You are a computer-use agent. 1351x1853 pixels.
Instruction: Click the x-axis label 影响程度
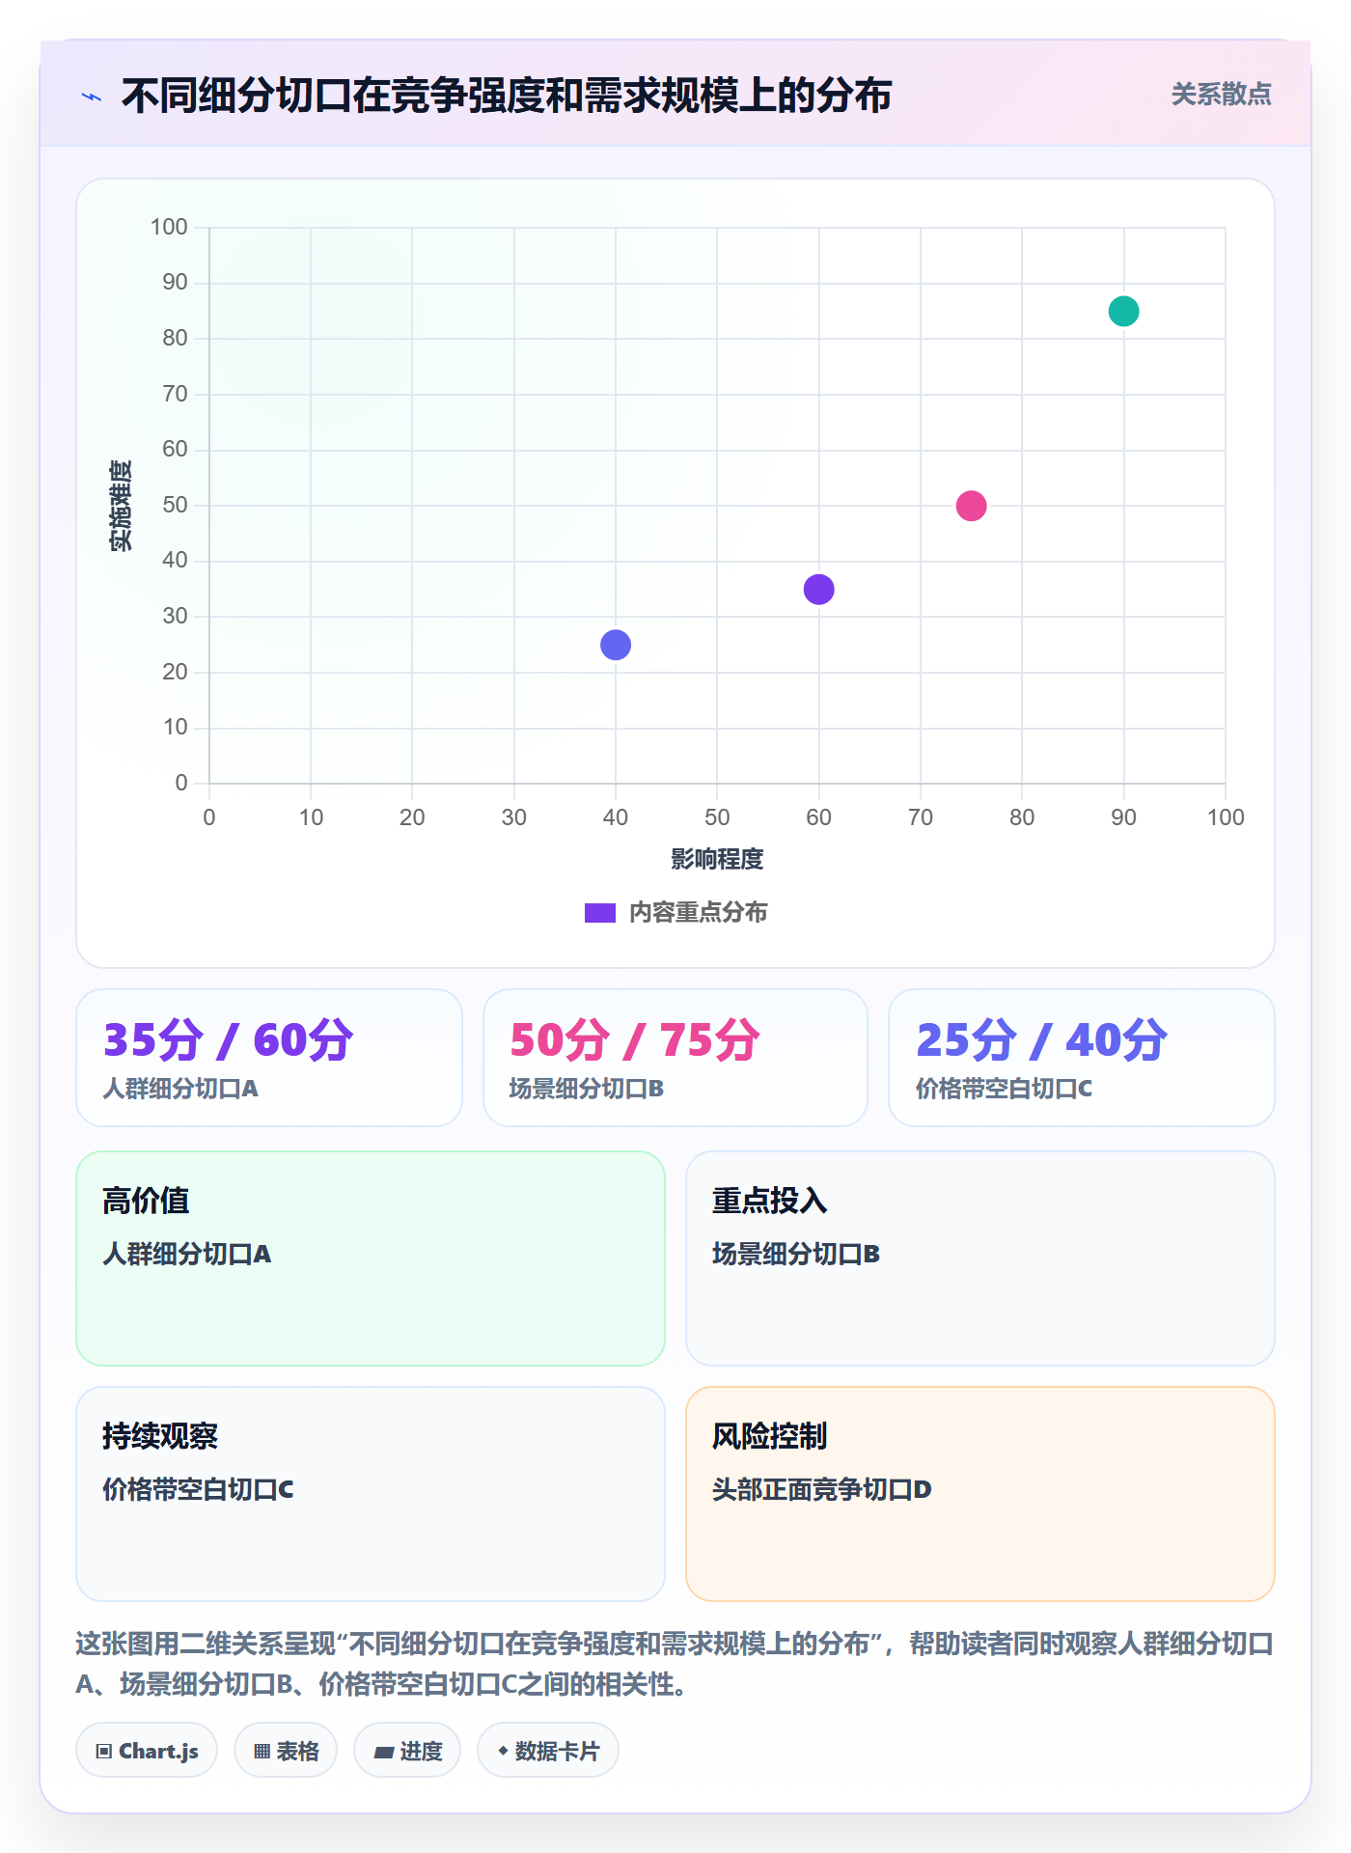[717, 859]
